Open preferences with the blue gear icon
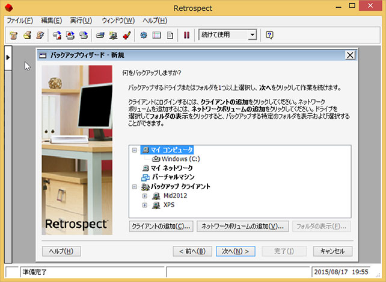 pyautogui.click(x=144, y=35)
